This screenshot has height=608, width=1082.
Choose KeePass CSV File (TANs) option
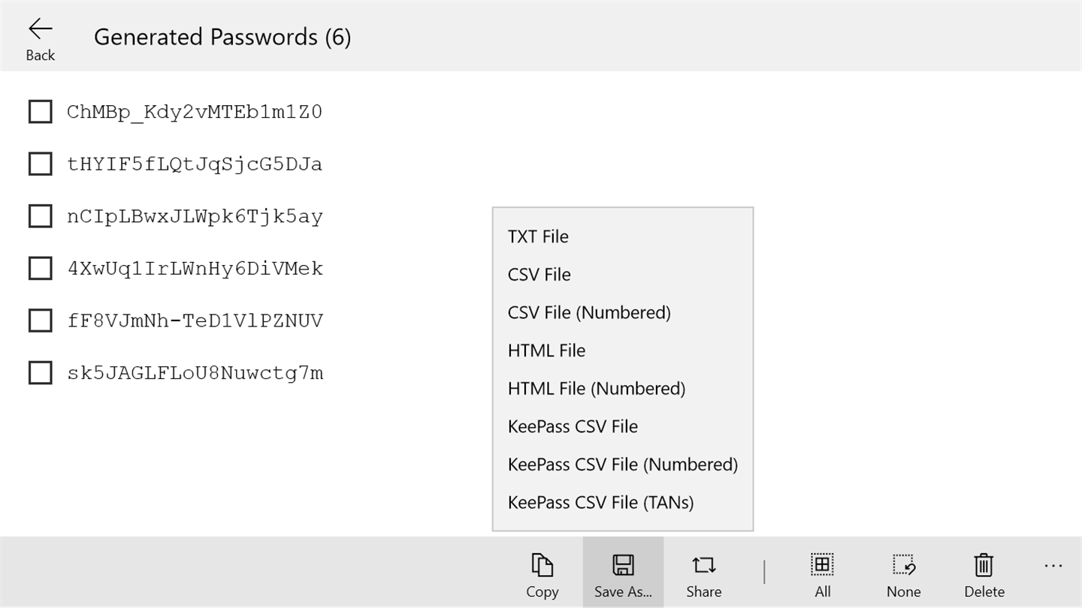click(600, 502)
